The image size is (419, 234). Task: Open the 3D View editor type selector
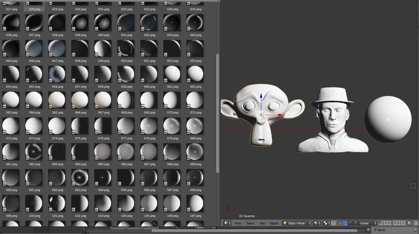(x=227, y=223)
